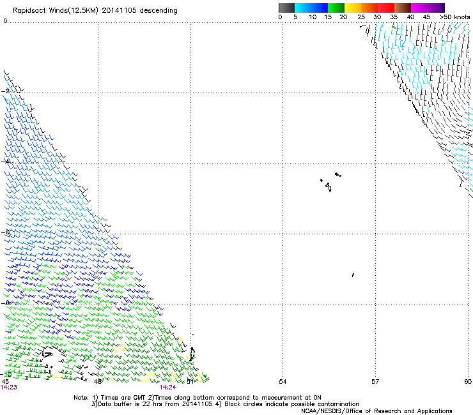Click the purple time stamp '14:24'
Image resolution: width=473 pixels, height=415 pixels.
168,388
